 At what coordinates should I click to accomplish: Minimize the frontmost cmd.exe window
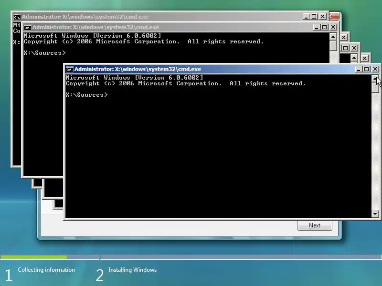coord(358,69)
